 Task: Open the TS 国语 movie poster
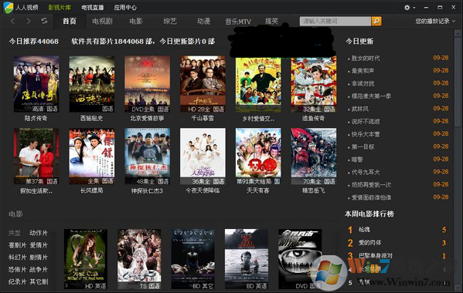[139, 259]
